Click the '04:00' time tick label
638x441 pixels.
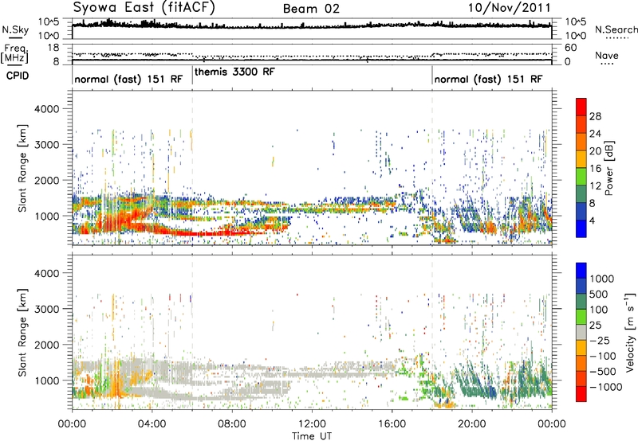[152, 424]
